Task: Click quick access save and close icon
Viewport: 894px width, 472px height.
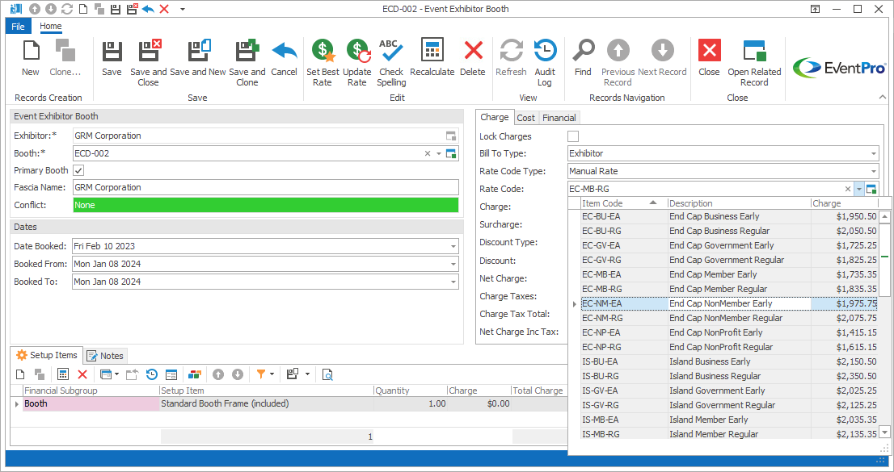Action: pyautogui.click(x=132, y=9)
